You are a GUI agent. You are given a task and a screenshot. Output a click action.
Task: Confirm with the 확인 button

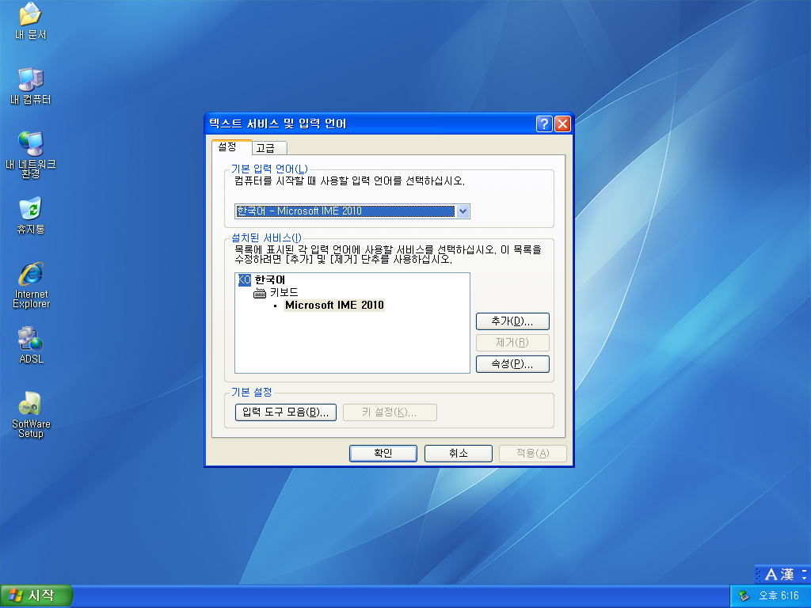point(383,454)
